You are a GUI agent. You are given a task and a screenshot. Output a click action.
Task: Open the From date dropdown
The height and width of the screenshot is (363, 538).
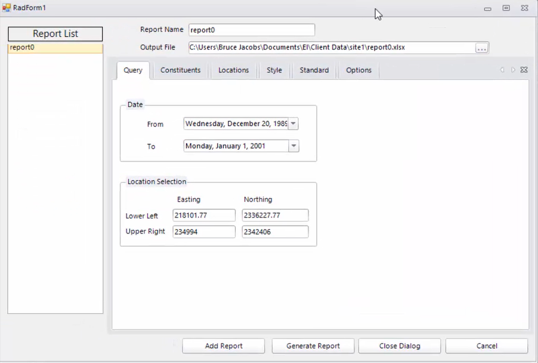pyautogui.click(x=293, y=124)
